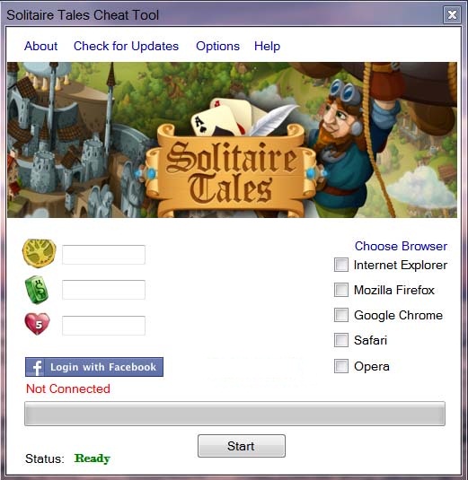
Task: Click the Solitaire Tales logo banner
Action: (232, 171)
